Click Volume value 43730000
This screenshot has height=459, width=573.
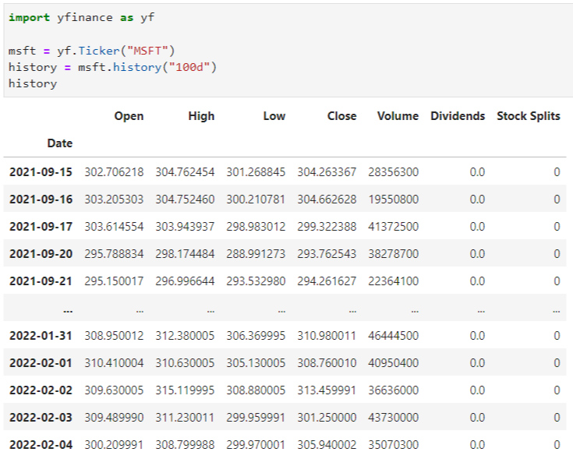[393, 418]
